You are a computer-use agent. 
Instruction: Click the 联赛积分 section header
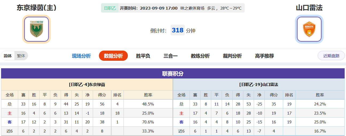click(x=173, y=74)
